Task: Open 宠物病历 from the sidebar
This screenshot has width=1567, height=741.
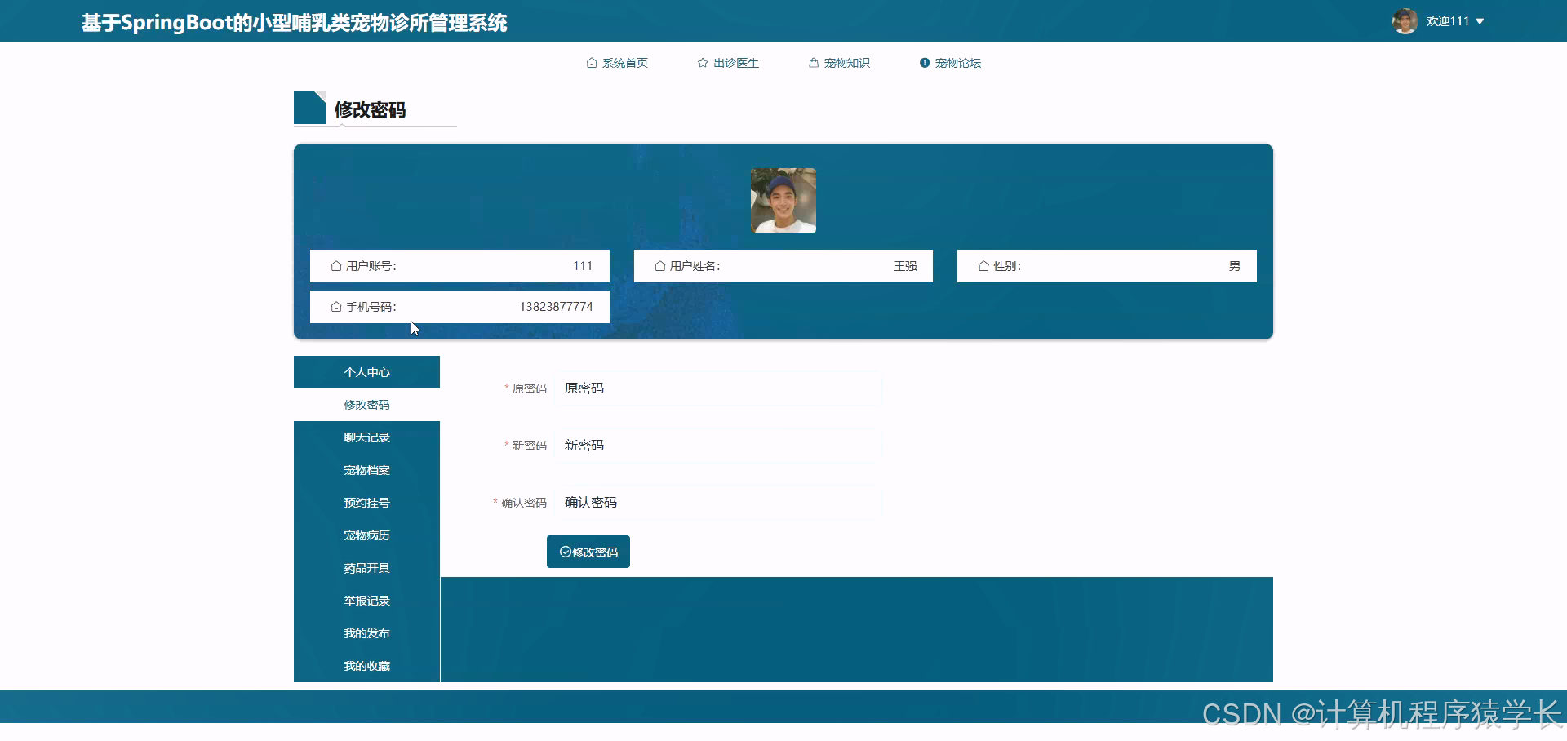Action: (366, 535)
